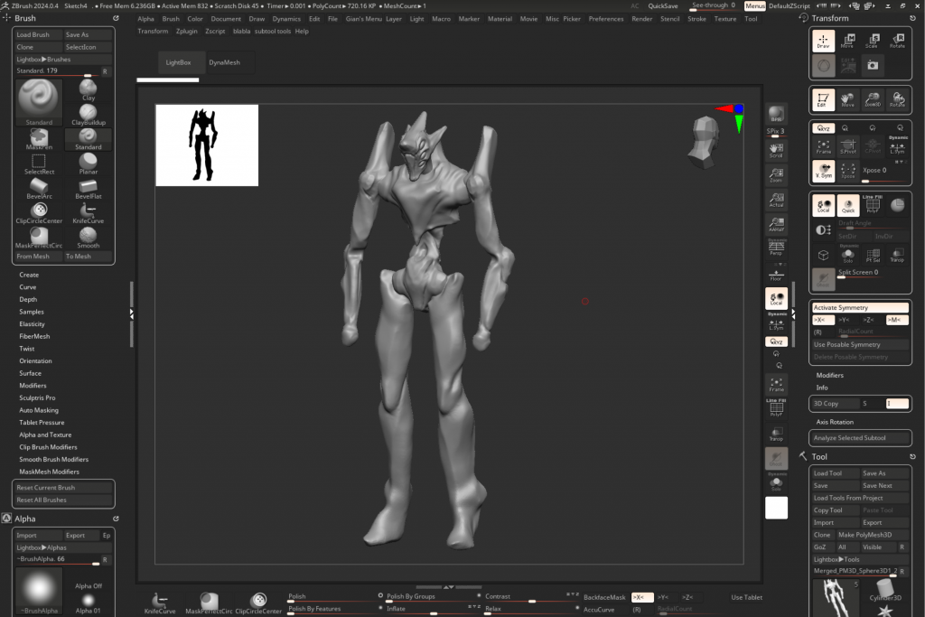Click the Actual size icon
Viewport: 925px width, 617px height.
pos(776,200)
